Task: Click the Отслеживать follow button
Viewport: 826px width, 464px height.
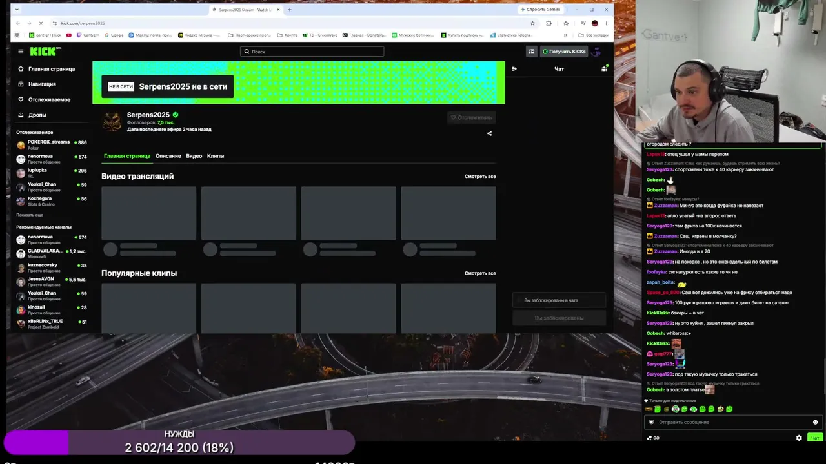Action: (x=472, y=117)
